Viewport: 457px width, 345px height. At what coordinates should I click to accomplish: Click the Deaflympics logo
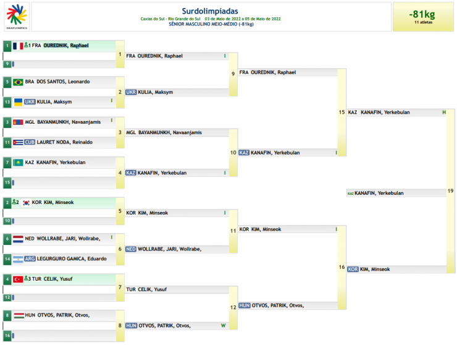[x=15, y=16]
